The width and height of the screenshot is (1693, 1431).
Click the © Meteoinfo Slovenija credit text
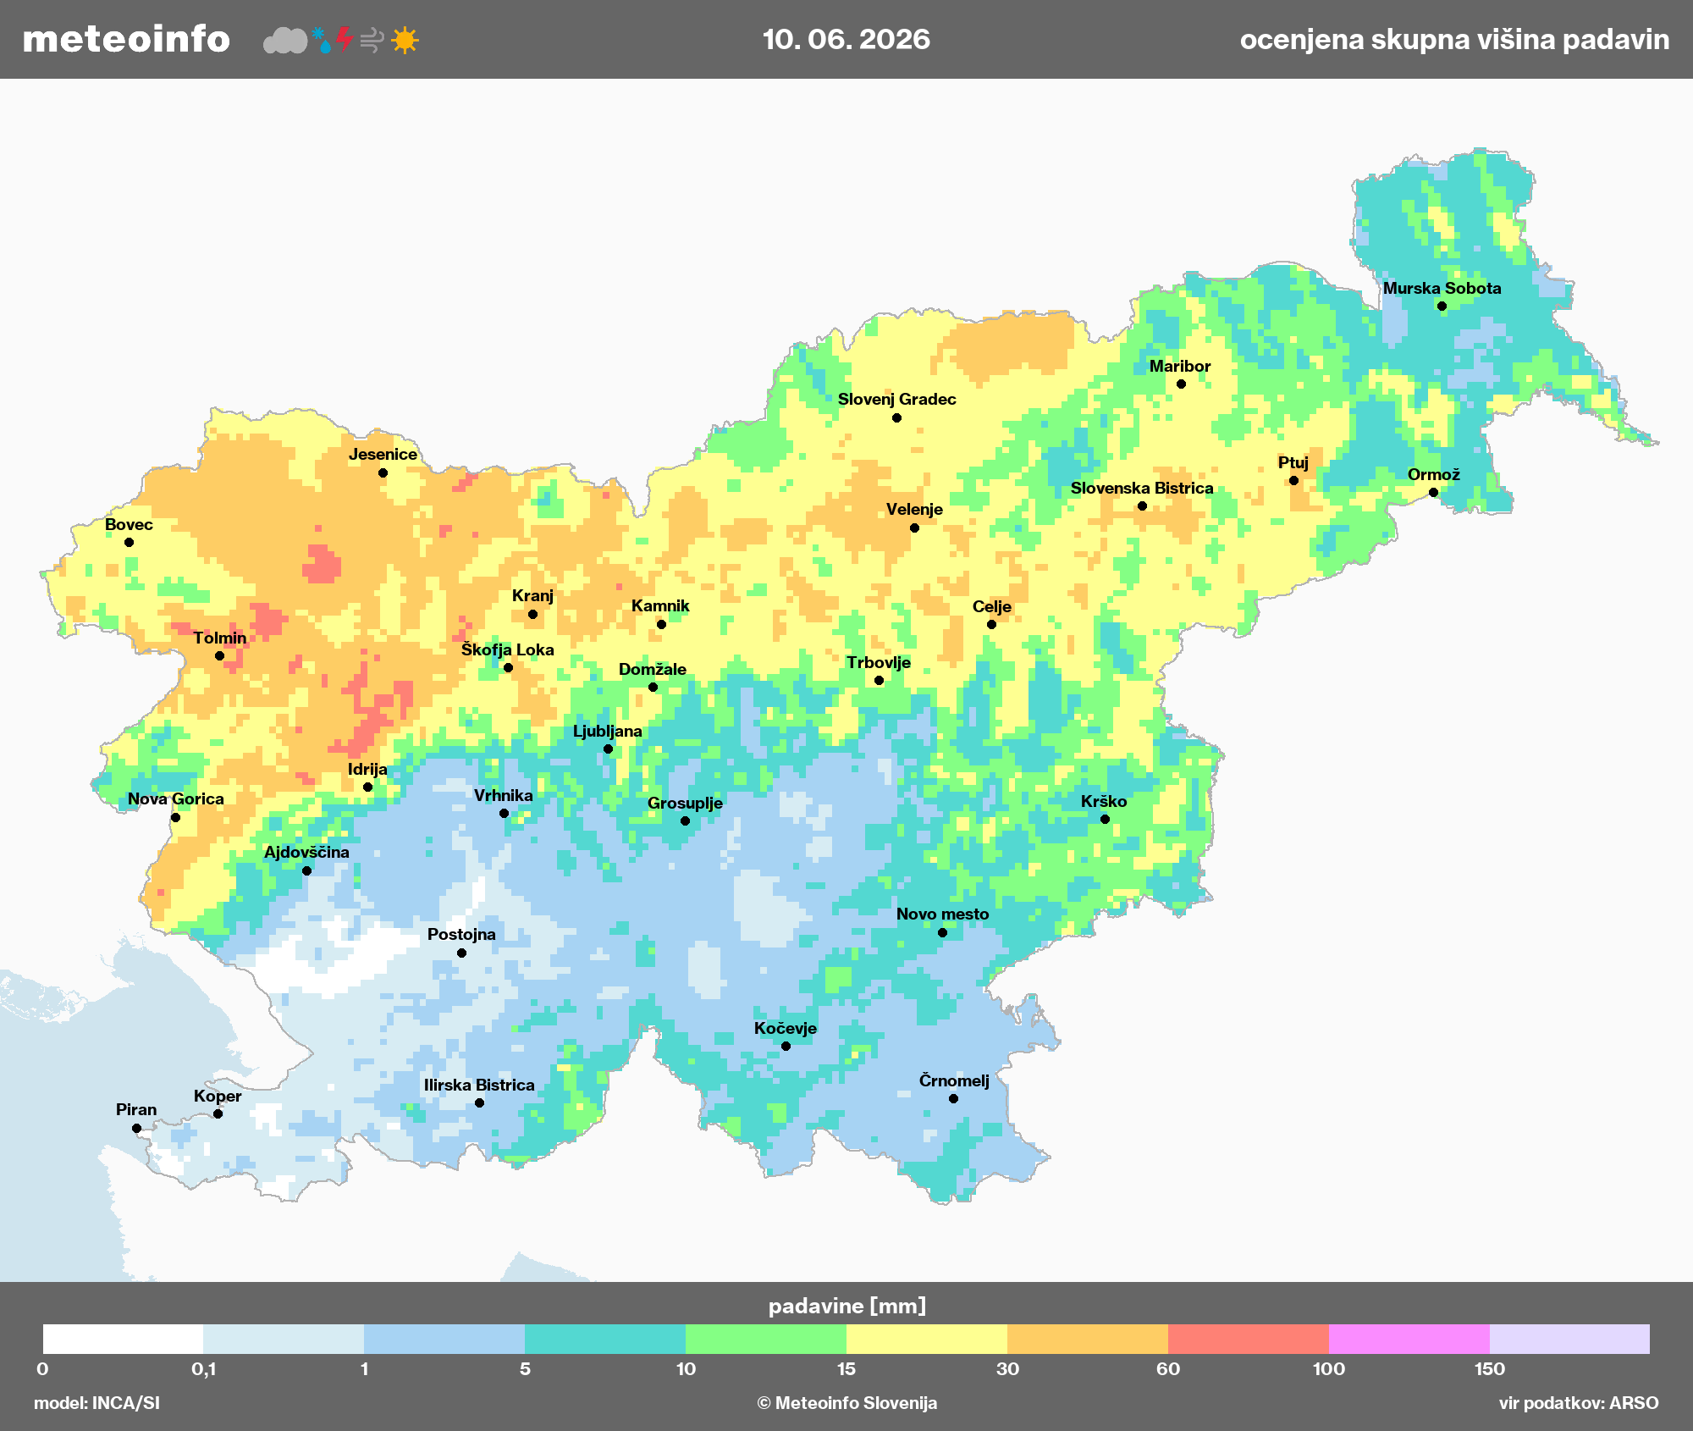click(x=846, y=1403)
